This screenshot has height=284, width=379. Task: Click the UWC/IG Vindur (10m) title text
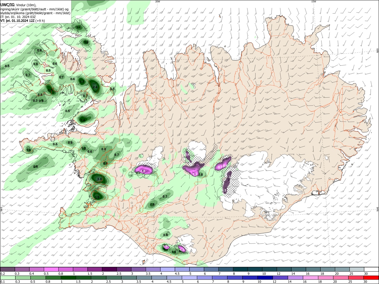click(18, 5)
